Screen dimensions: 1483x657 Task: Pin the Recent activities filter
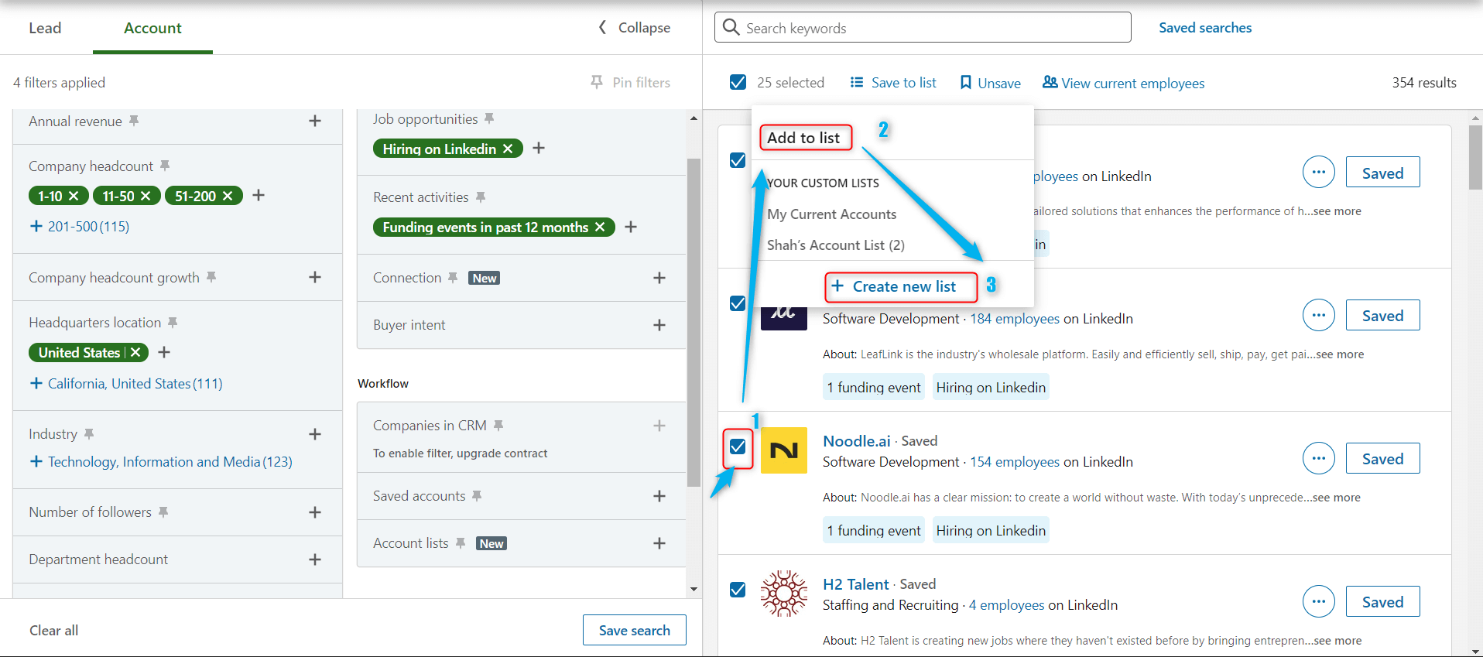pos(481,197)
